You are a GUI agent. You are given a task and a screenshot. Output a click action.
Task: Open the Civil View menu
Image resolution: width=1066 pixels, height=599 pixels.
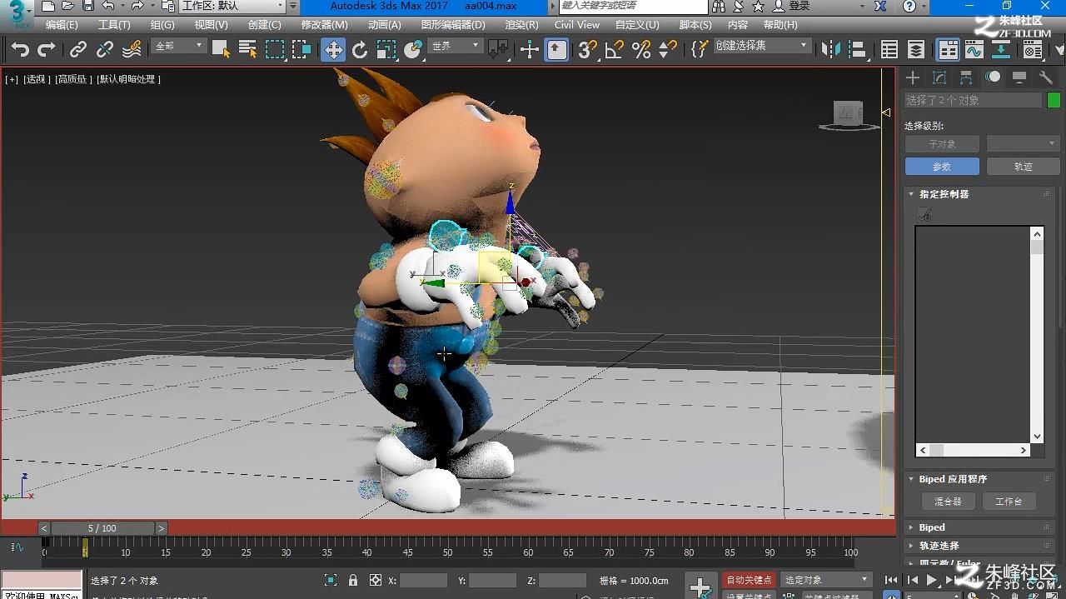(577, 25)
